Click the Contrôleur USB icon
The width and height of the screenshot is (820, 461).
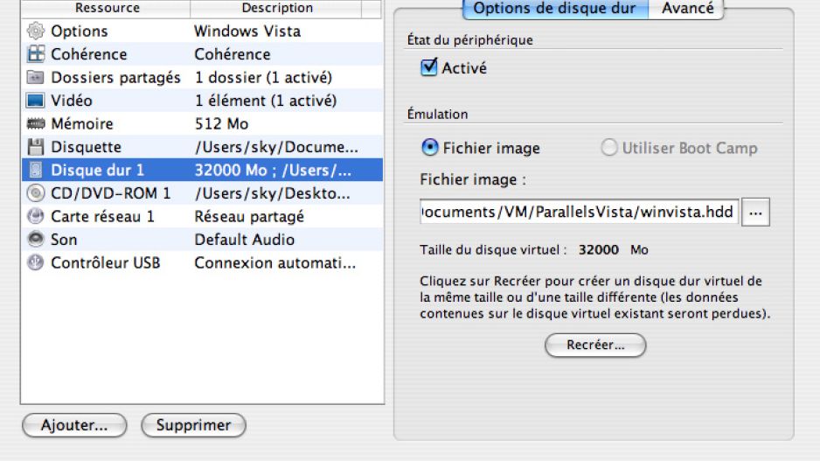[36, 262]
